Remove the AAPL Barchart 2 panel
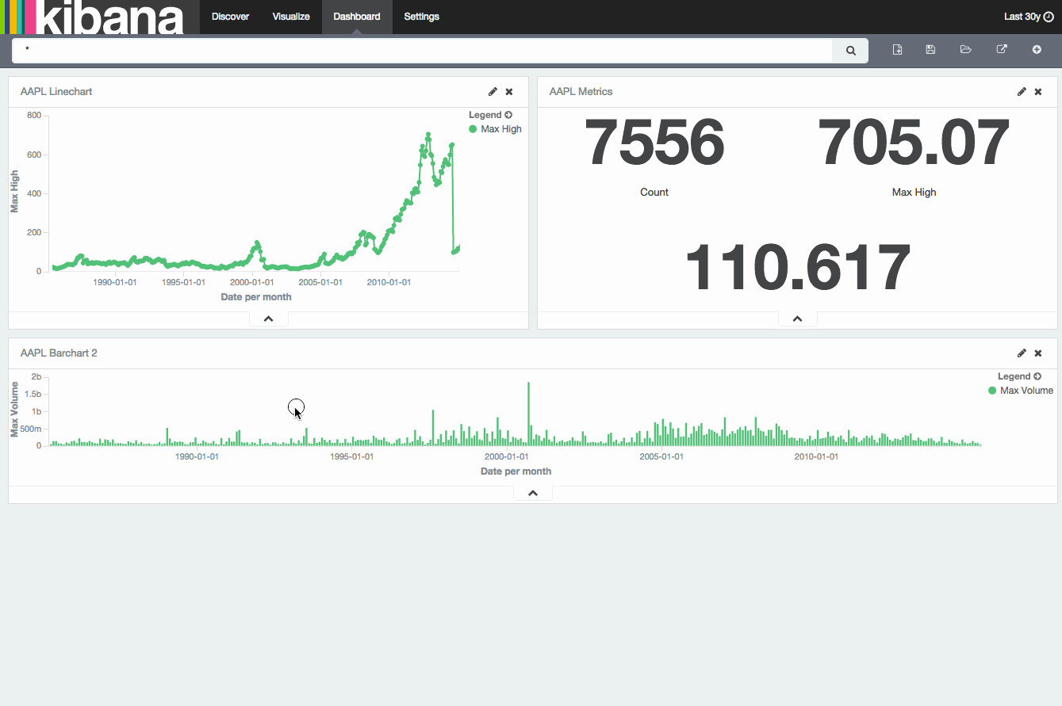Viewport: 1062px width, 706px height. click(1038, 353)
